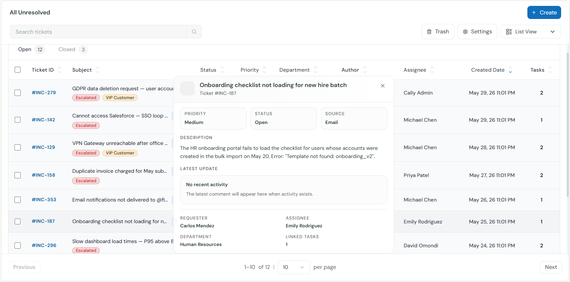This screenshot has height=282, width=570.
Task: Select checkbox for ticket INC-187
Action: pos(18,221)
